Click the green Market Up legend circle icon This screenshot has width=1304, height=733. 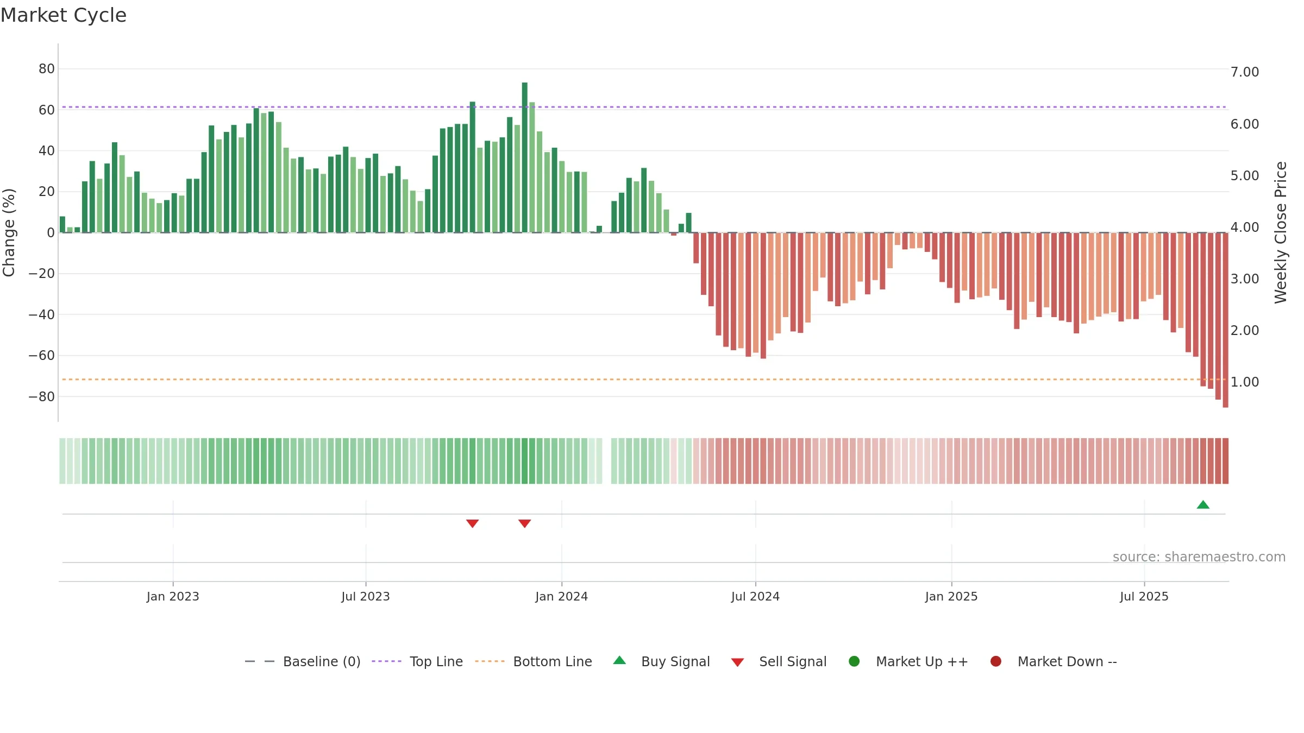pos(854,661)
